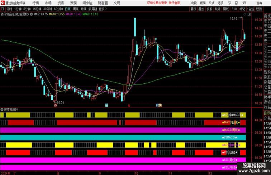The width and height of the screenshot is (271, 175).
Task: Open the 发现 menu
Action: 73,3
